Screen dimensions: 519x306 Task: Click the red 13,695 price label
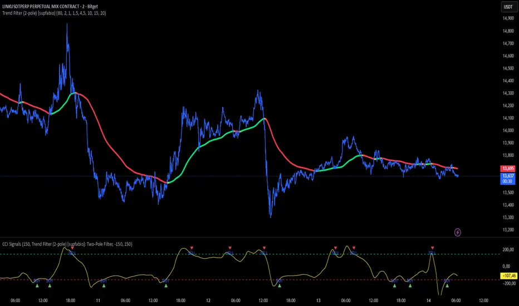click(508, 169)
